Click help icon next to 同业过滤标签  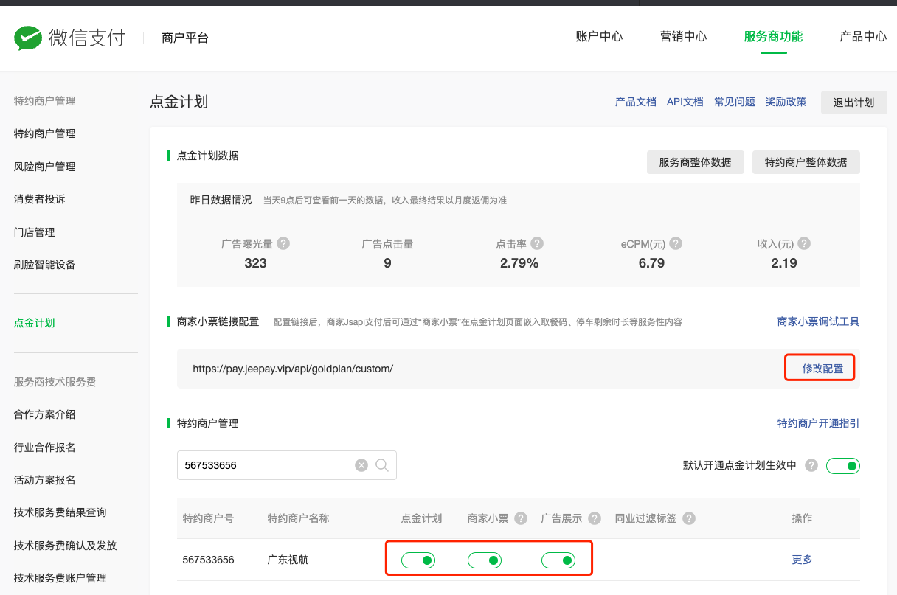[689, 518]
